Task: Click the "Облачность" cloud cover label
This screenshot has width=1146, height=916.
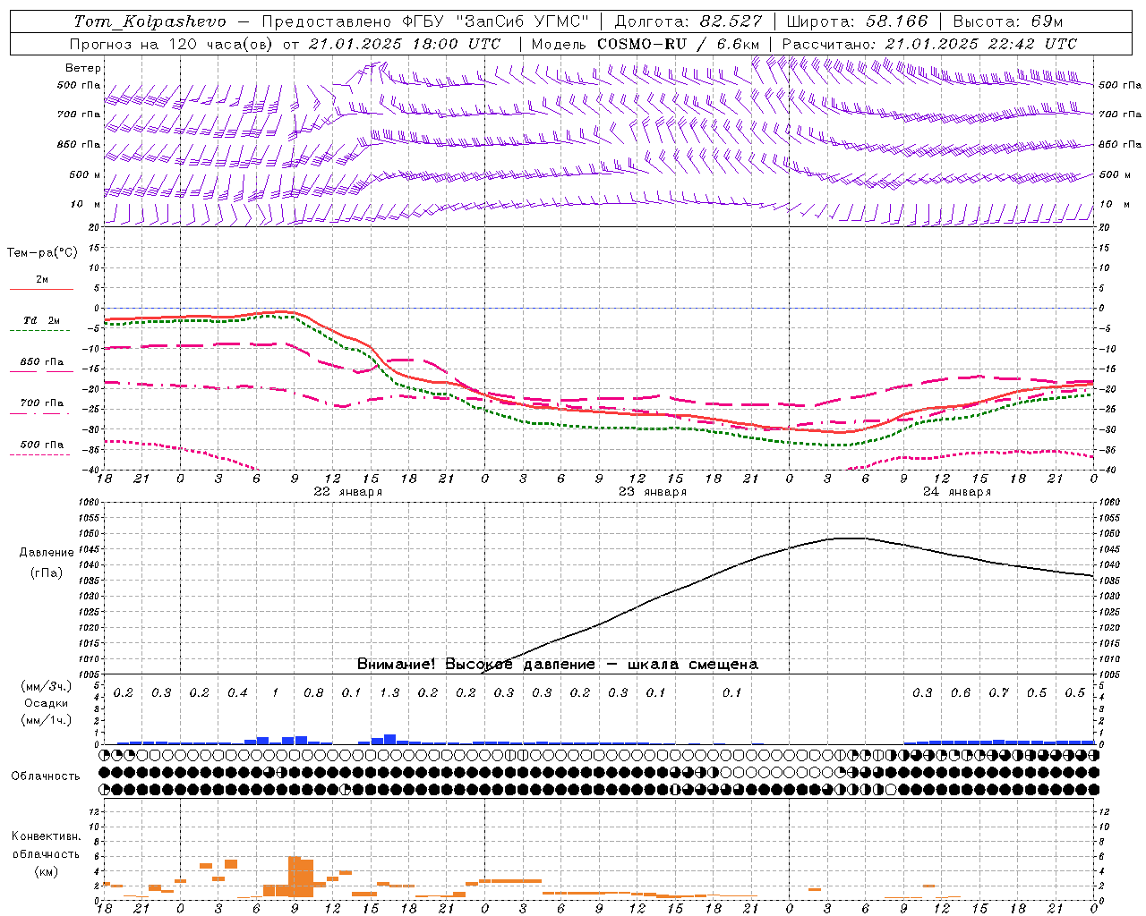Action: tap(46, 776)
